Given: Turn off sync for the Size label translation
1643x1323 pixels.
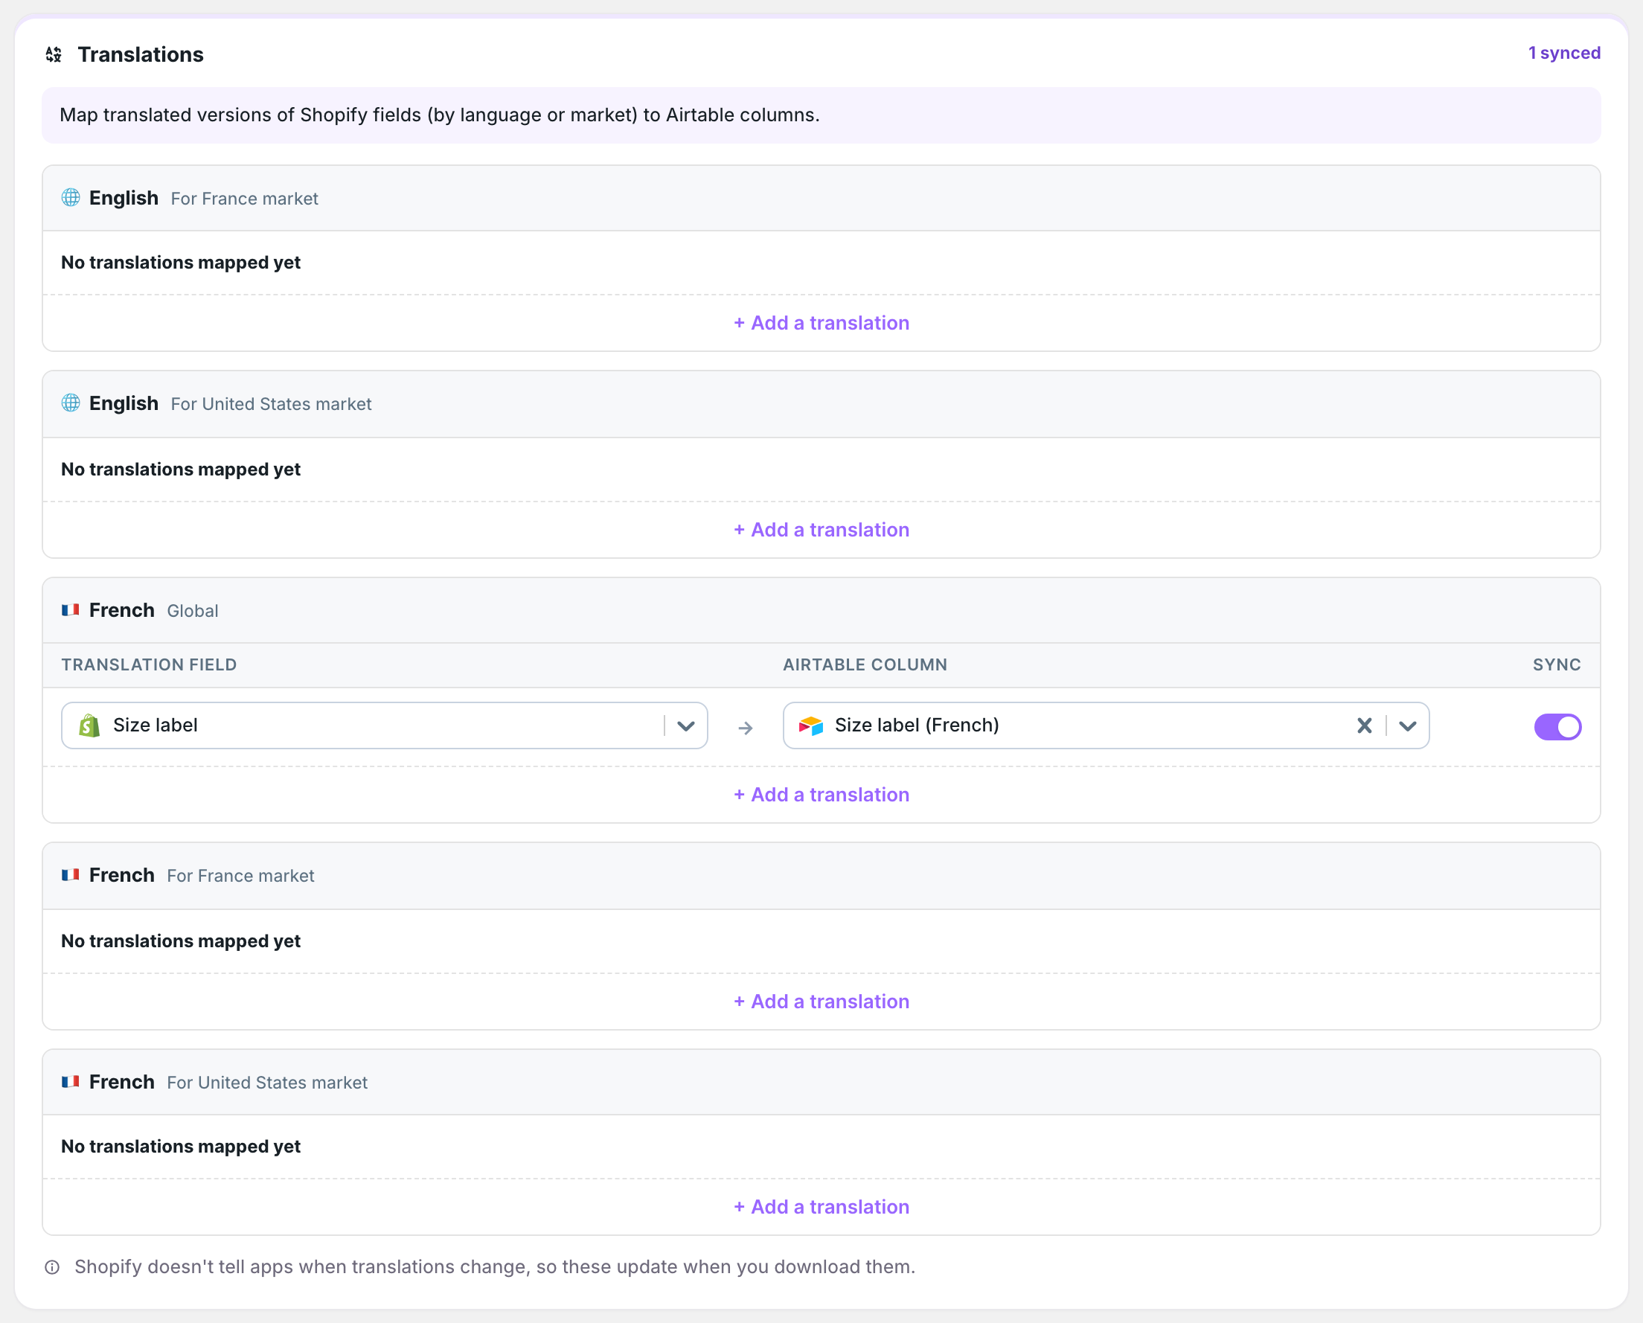Looking at the screenshot, I should (1557, 727).
